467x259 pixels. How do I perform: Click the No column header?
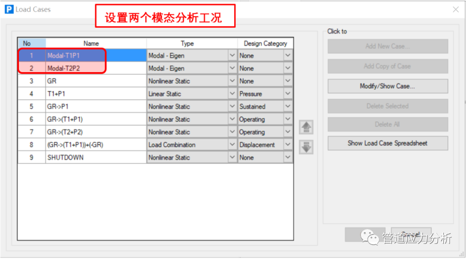[32, 44]
